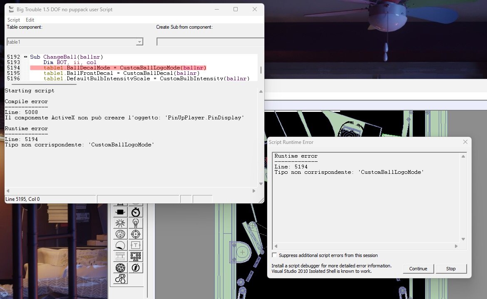Open the Edit menu

click(30, 20)
